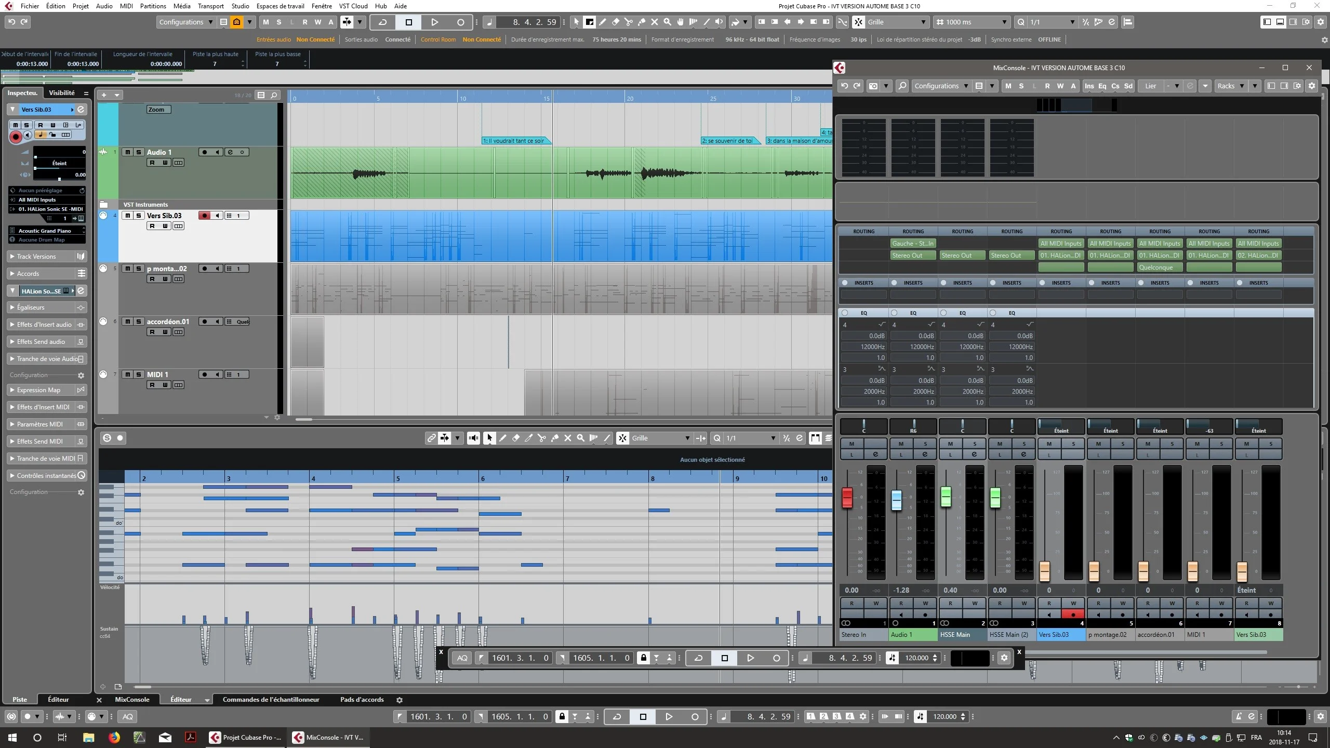Activate the Cycle loop button in toolbar

tap(383, 22)
